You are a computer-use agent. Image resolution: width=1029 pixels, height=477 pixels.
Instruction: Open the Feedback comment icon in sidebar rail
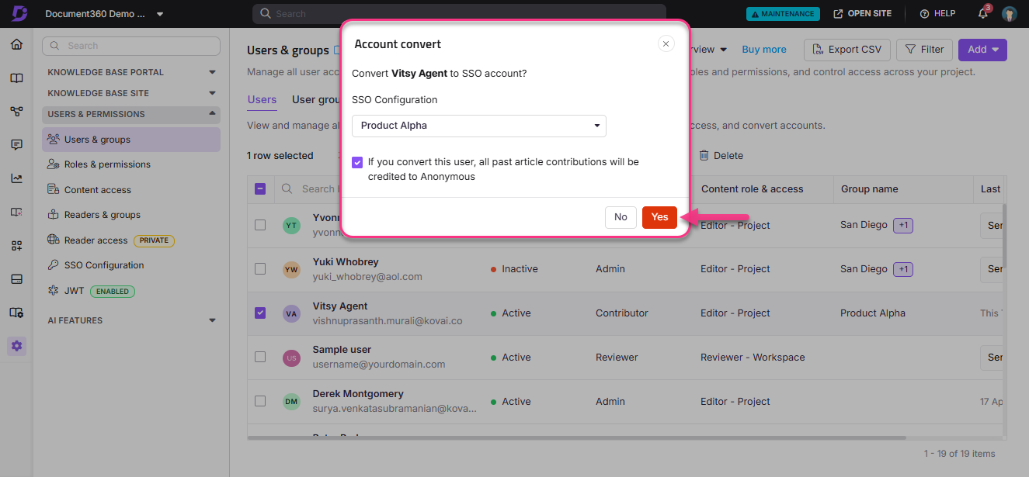pyautogui.click(x=16, y=144)
